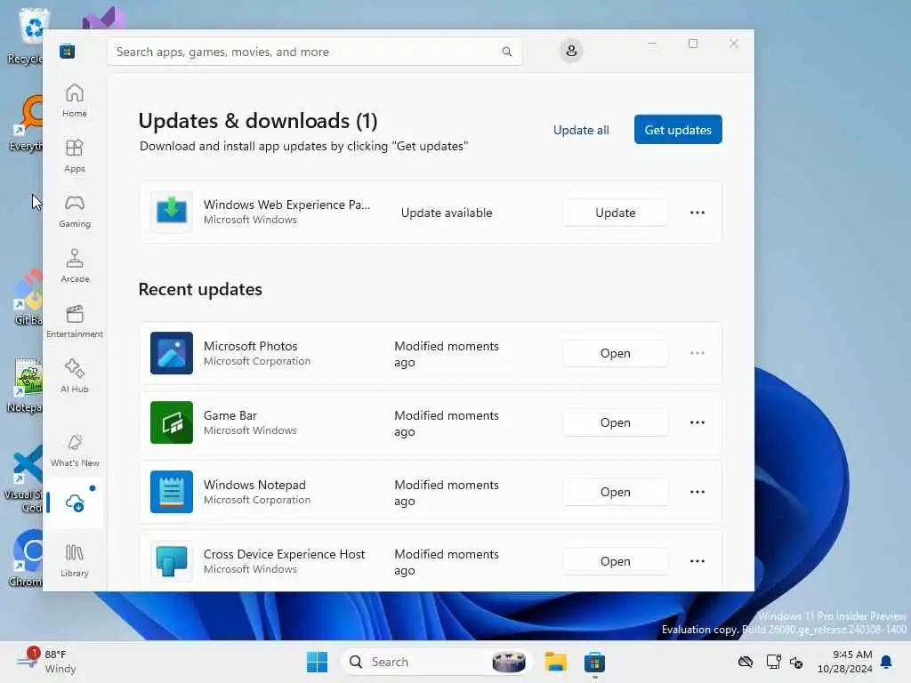Click the Store search input field
Screen dimensions: 911x683
[314, 52]
